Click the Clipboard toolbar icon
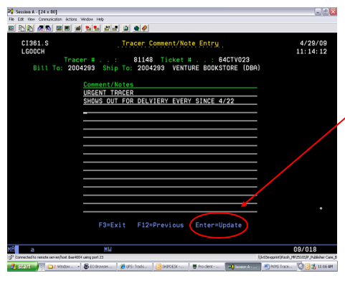 pyautogui.click(x=126, y=28)
